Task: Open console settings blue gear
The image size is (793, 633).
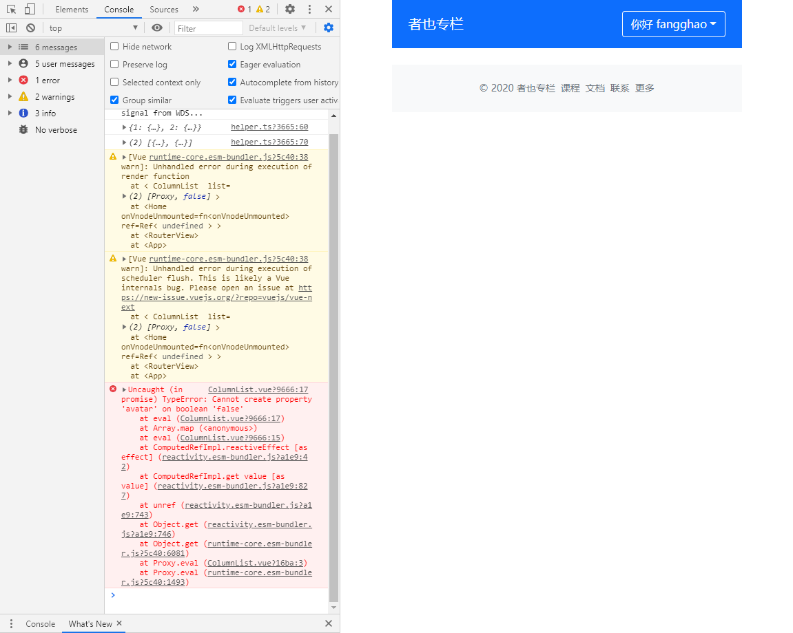Action: (329, 28)
